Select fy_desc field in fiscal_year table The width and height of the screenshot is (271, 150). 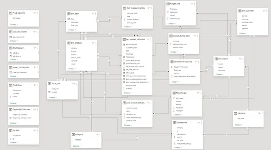point(54,92)
